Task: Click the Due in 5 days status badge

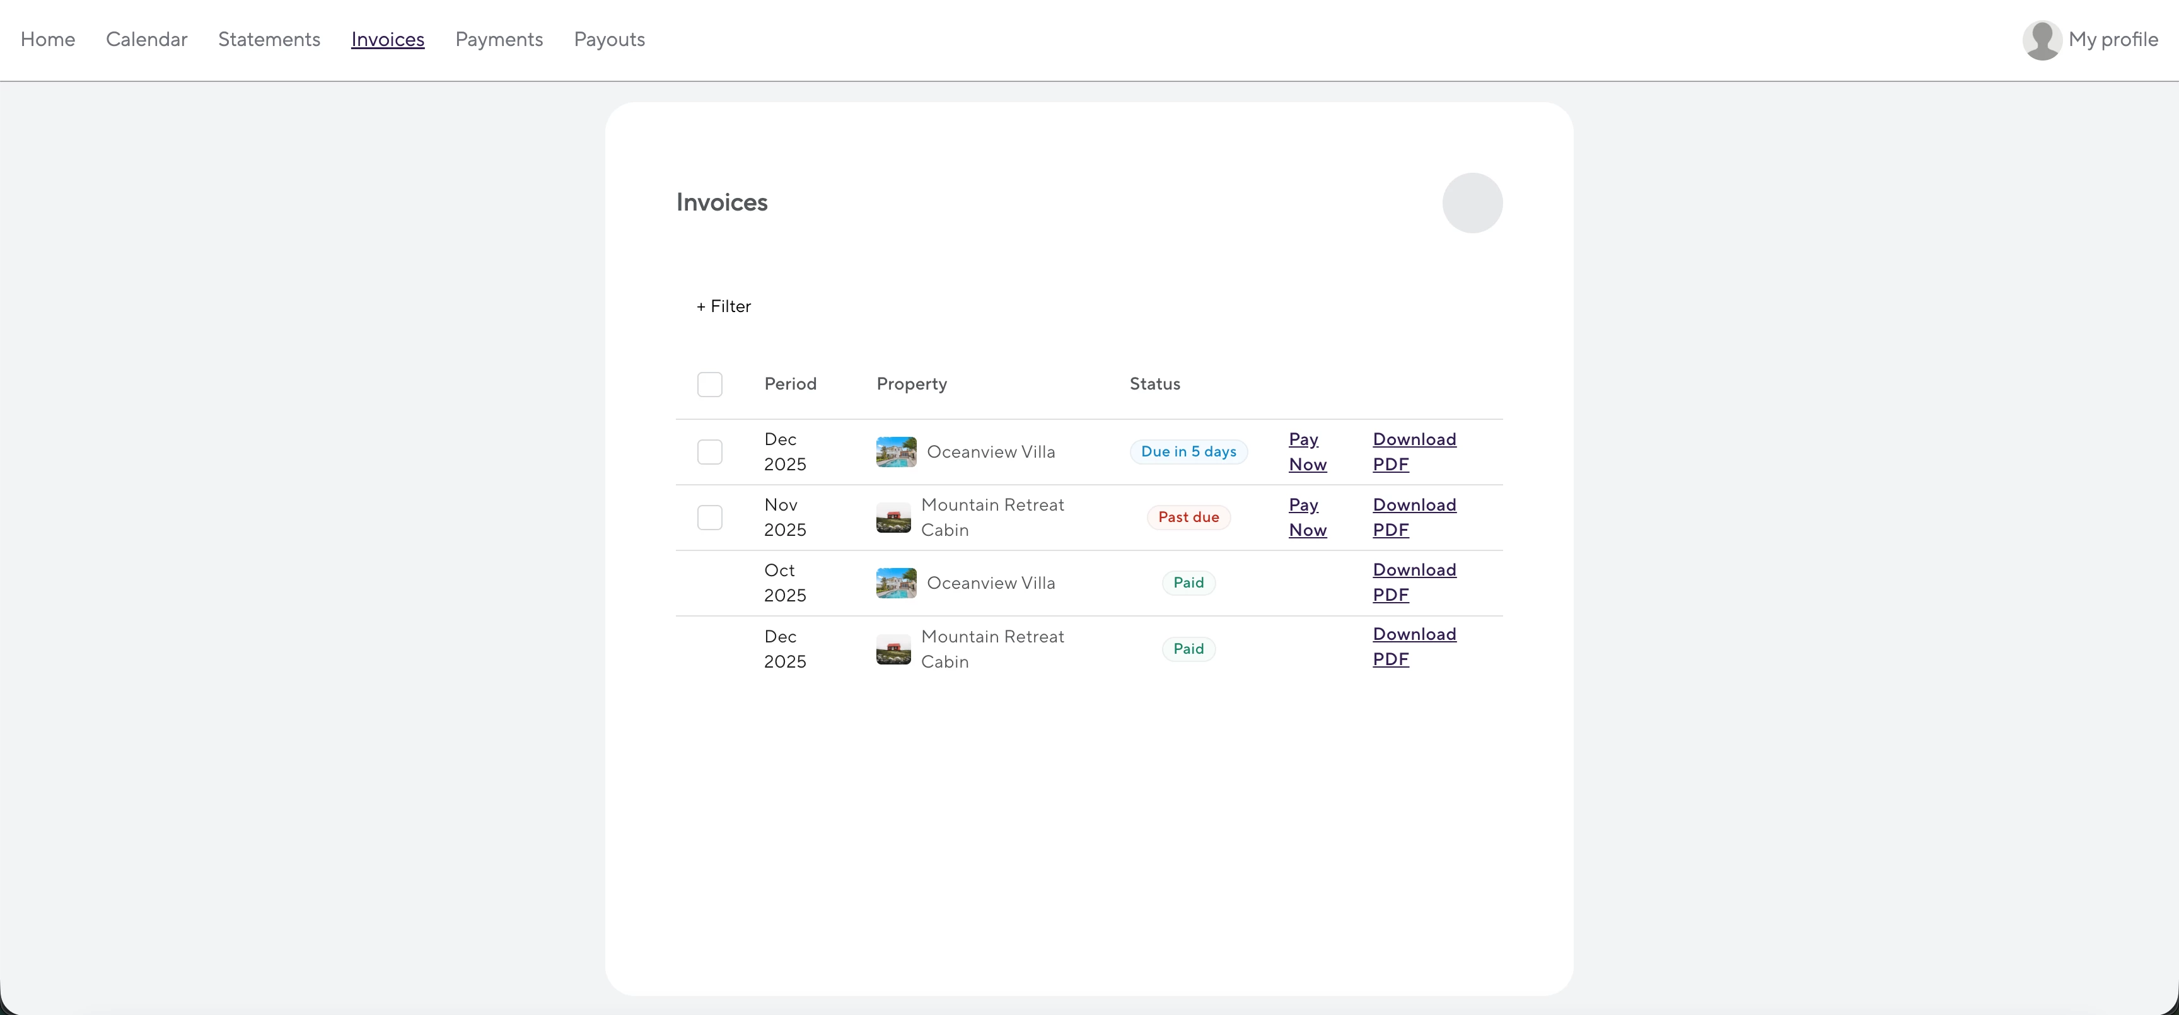Action: click(x=1188, y=451)
